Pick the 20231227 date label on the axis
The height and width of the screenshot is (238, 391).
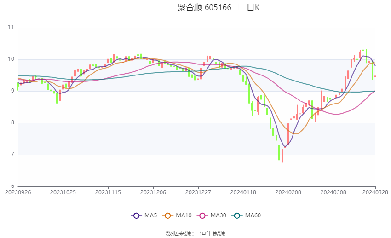click(198, 192)
